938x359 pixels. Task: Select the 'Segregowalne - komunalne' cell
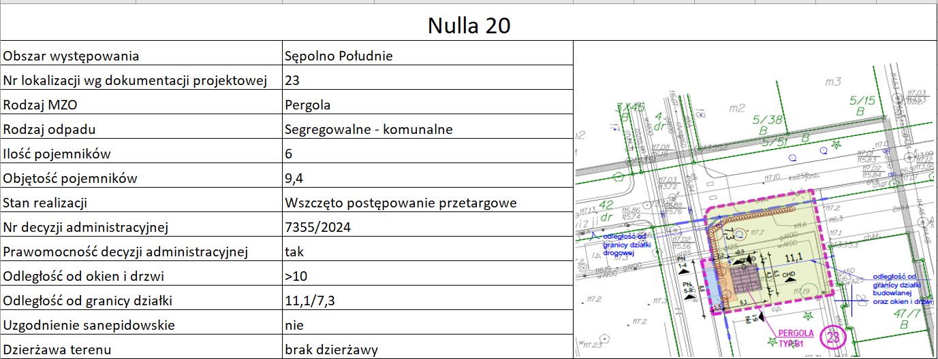(427, 129)
